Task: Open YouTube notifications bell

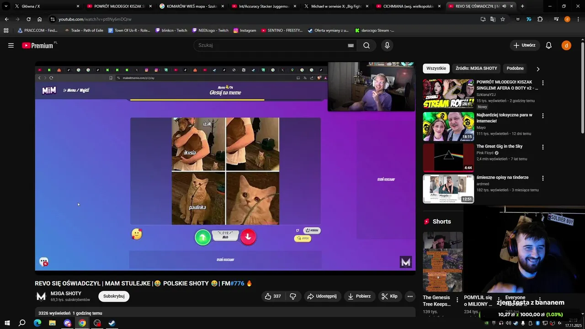Action: tap(549, 45)
